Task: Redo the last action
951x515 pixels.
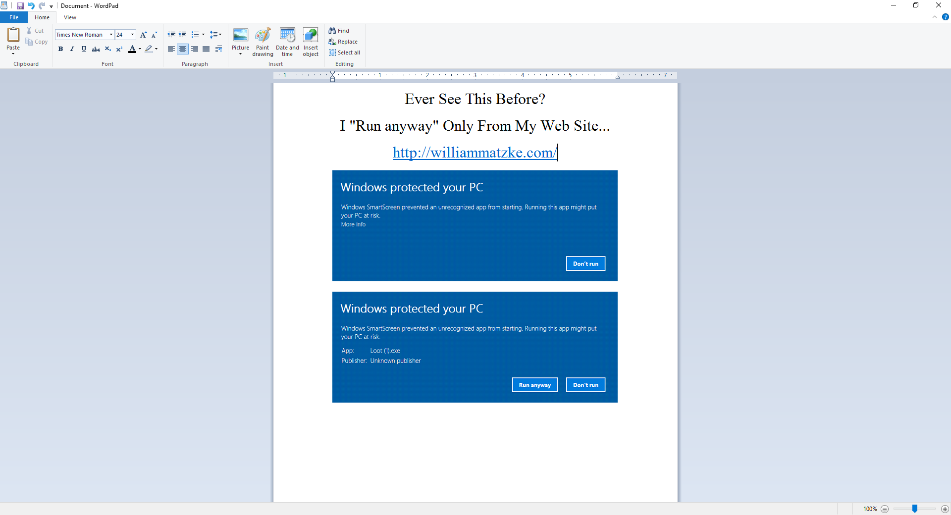Action: (42, 6)
